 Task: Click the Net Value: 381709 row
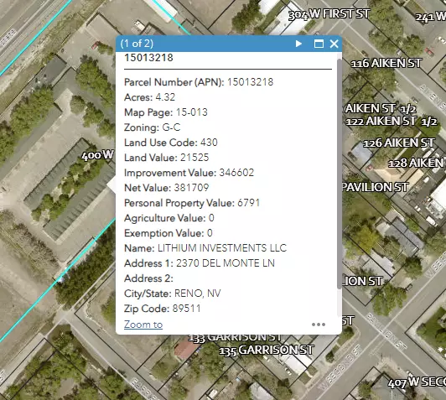[x=166, y=188]
